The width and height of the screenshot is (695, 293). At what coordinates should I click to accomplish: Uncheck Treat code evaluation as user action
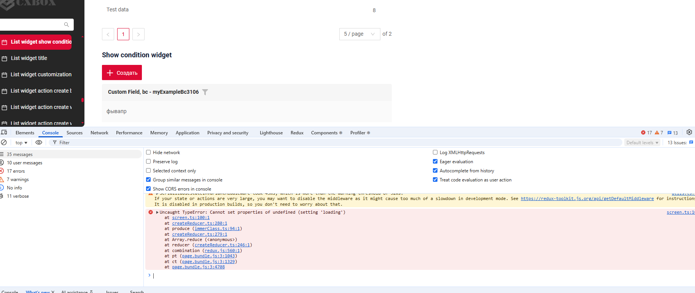click(435, 180)
